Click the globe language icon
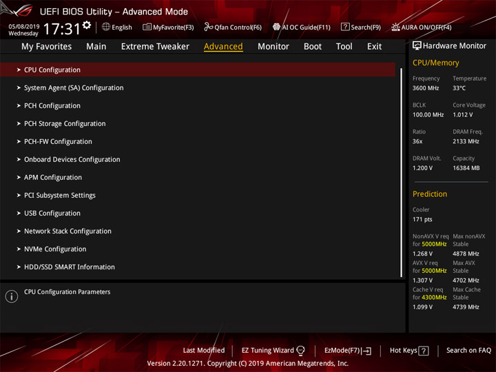This screenshot has width=496, height=372. pyautogui.click(x=106, y=27)
